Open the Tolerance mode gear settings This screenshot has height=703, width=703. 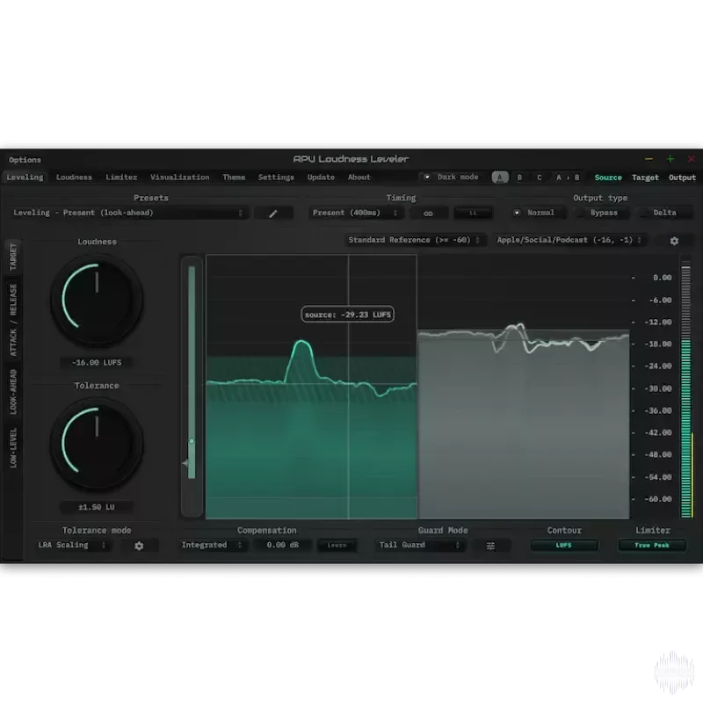139,546
